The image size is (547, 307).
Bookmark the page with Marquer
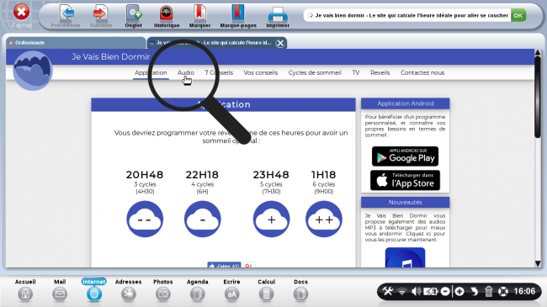point(199,16)
